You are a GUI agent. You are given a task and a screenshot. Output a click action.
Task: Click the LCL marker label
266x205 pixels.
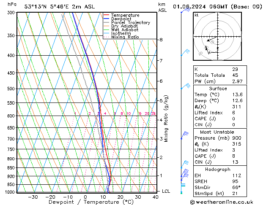pos(166,191)
